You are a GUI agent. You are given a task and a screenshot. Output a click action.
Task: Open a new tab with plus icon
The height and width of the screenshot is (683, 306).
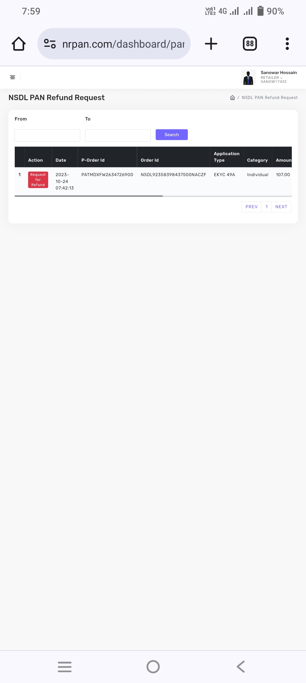point(211,44)
